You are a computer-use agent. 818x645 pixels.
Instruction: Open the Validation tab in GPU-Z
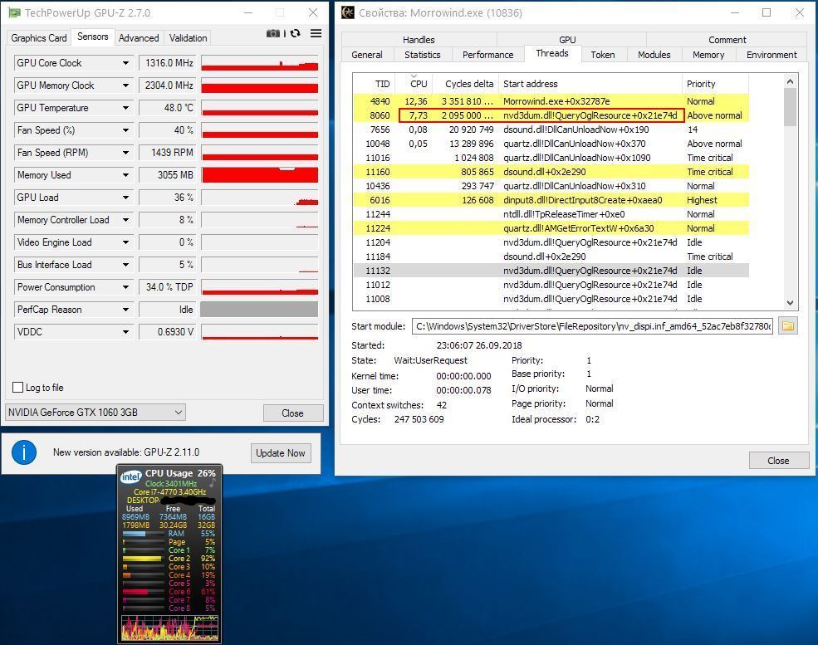tap(189, 38)
